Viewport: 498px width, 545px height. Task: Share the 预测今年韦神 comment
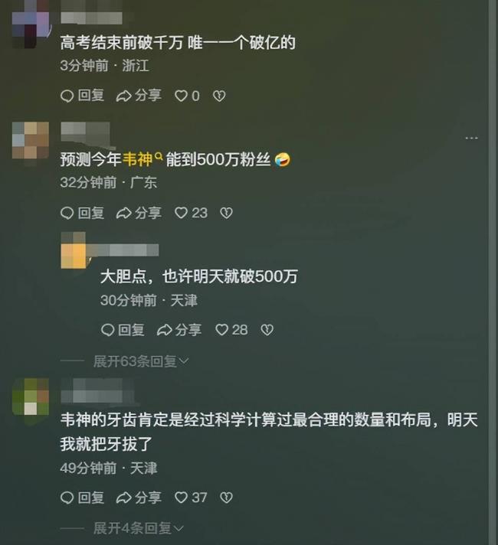point(139,213)
